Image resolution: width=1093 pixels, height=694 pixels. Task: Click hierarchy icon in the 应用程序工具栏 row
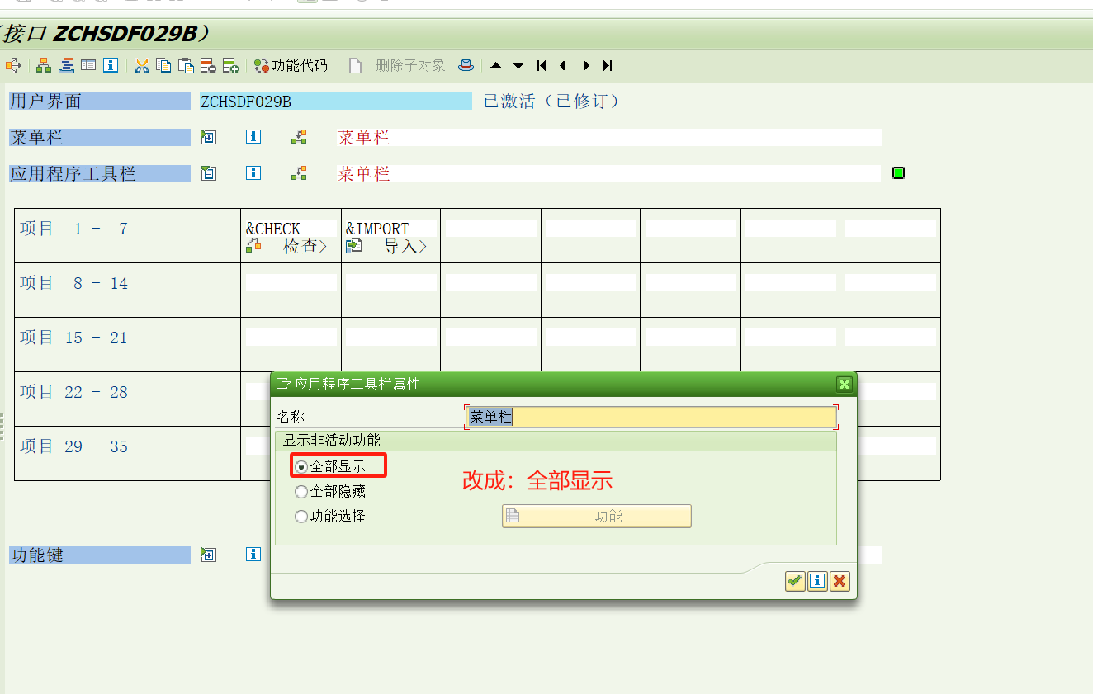[x=299, y=173]
